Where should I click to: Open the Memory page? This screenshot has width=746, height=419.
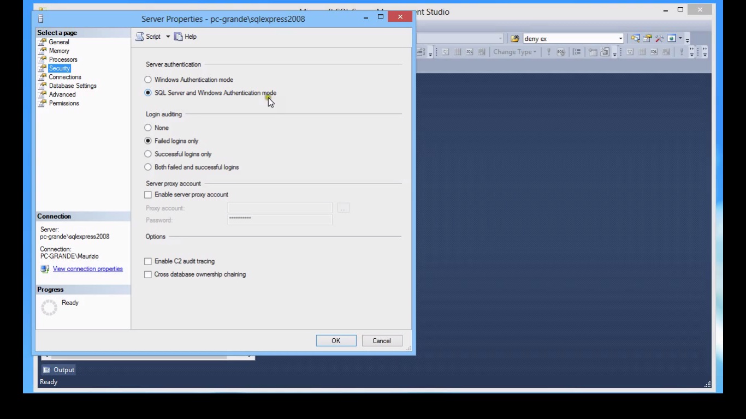[59, 51]
